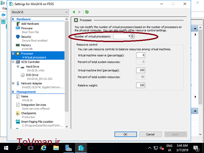The height and width of the screenshot is (153, 204).
Task: Click Hyper-V Manager taskbar icon
Action: [x=81, y=148]
